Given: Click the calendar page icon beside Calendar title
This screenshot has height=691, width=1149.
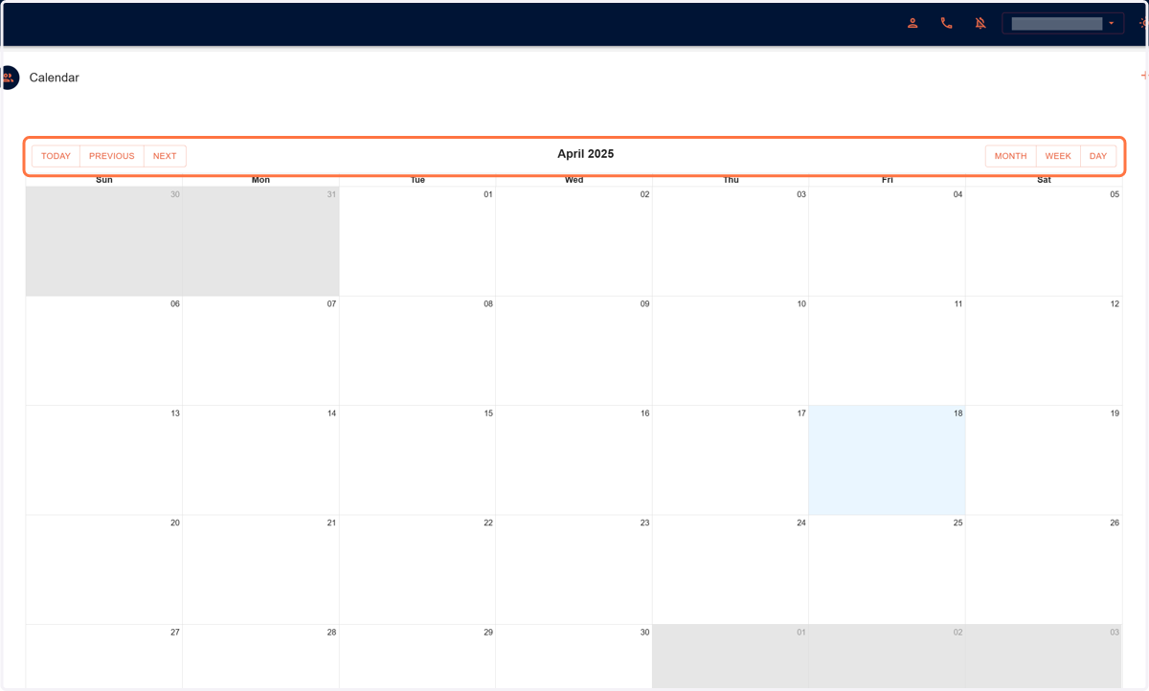Looking at the screenshot, I should (8, 78).
